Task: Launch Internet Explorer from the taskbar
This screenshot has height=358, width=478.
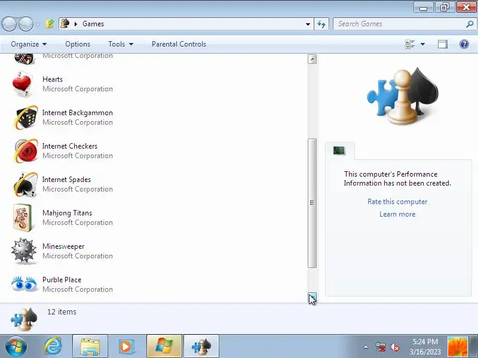Action: (53, 346)
